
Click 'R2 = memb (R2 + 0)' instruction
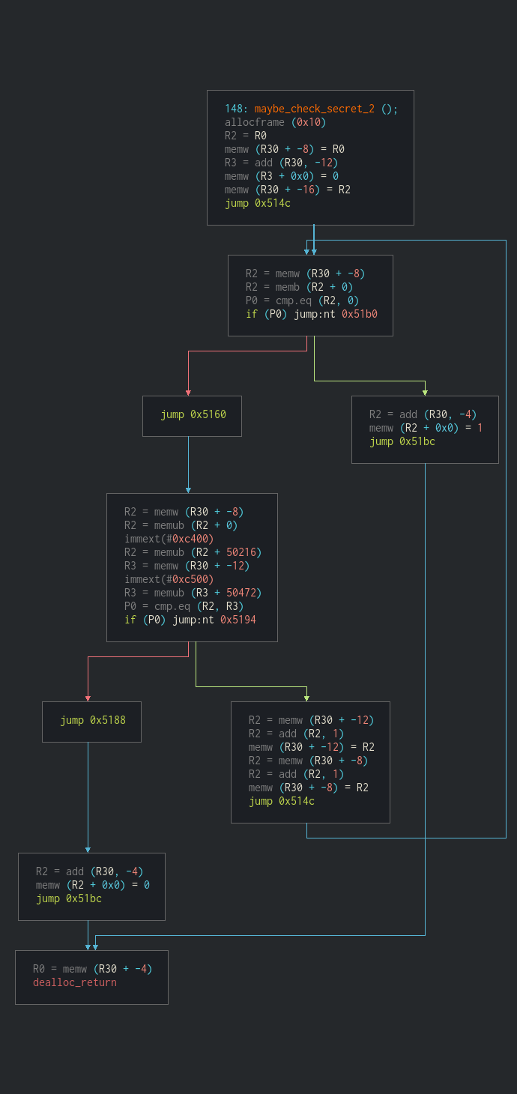click(x=299, y=287)
